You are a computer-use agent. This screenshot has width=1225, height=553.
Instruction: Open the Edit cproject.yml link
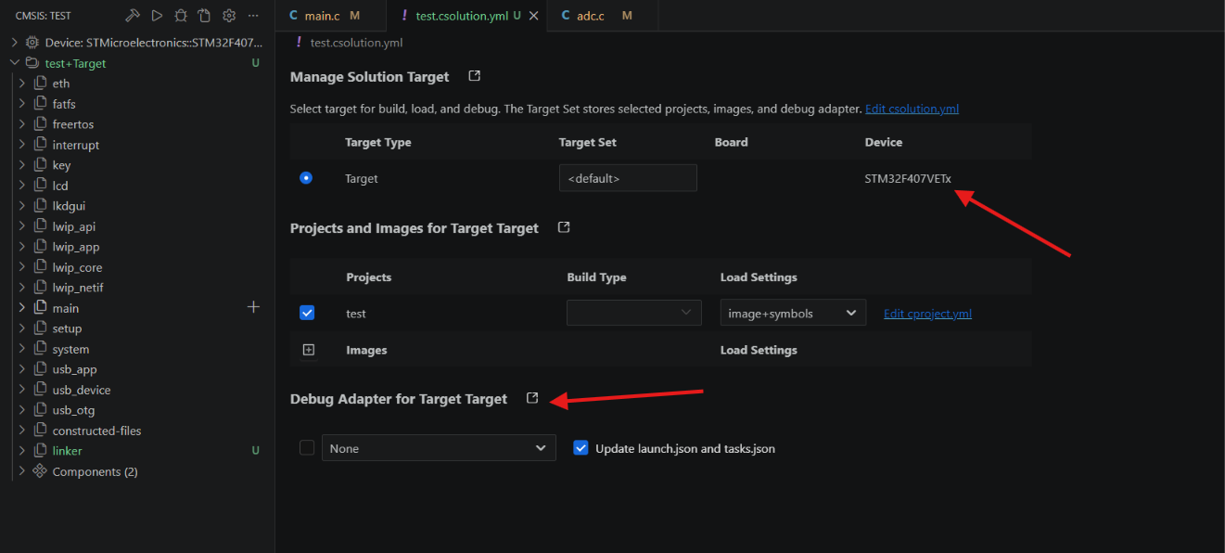click(x=927, y=313)
